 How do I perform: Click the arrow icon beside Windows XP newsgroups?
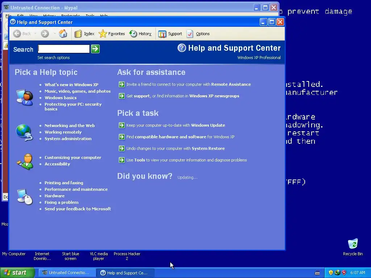coord(122,96)
